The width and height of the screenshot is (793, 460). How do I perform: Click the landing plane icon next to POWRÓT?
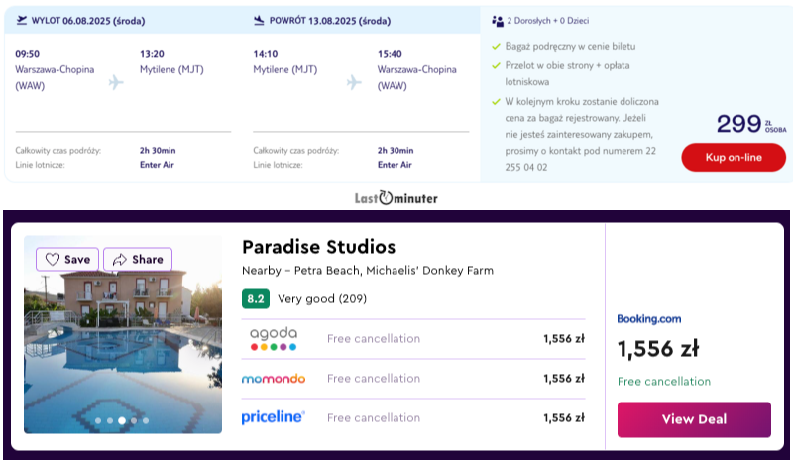point(259,20)
